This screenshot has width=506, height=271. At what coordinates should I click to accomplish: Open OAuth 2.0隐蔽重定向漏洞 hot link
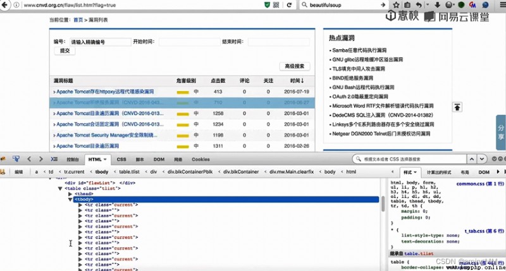point(360,97)
